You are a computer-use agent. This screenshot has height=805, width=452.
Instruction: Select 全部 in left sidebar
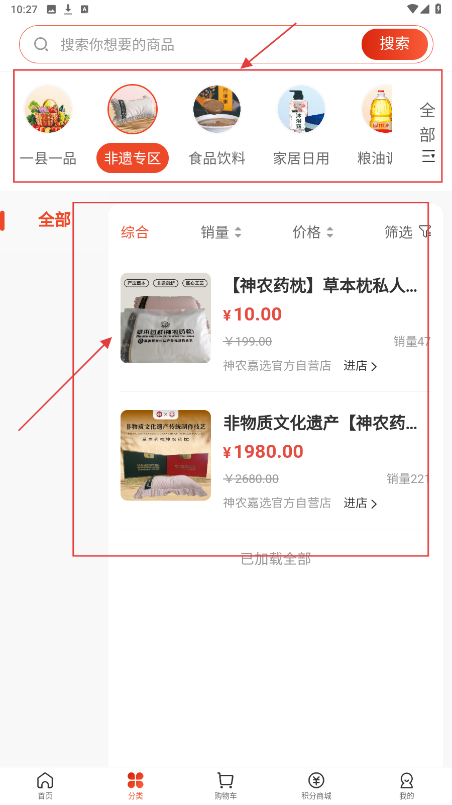pyautogui.click(x=54, y=220)
